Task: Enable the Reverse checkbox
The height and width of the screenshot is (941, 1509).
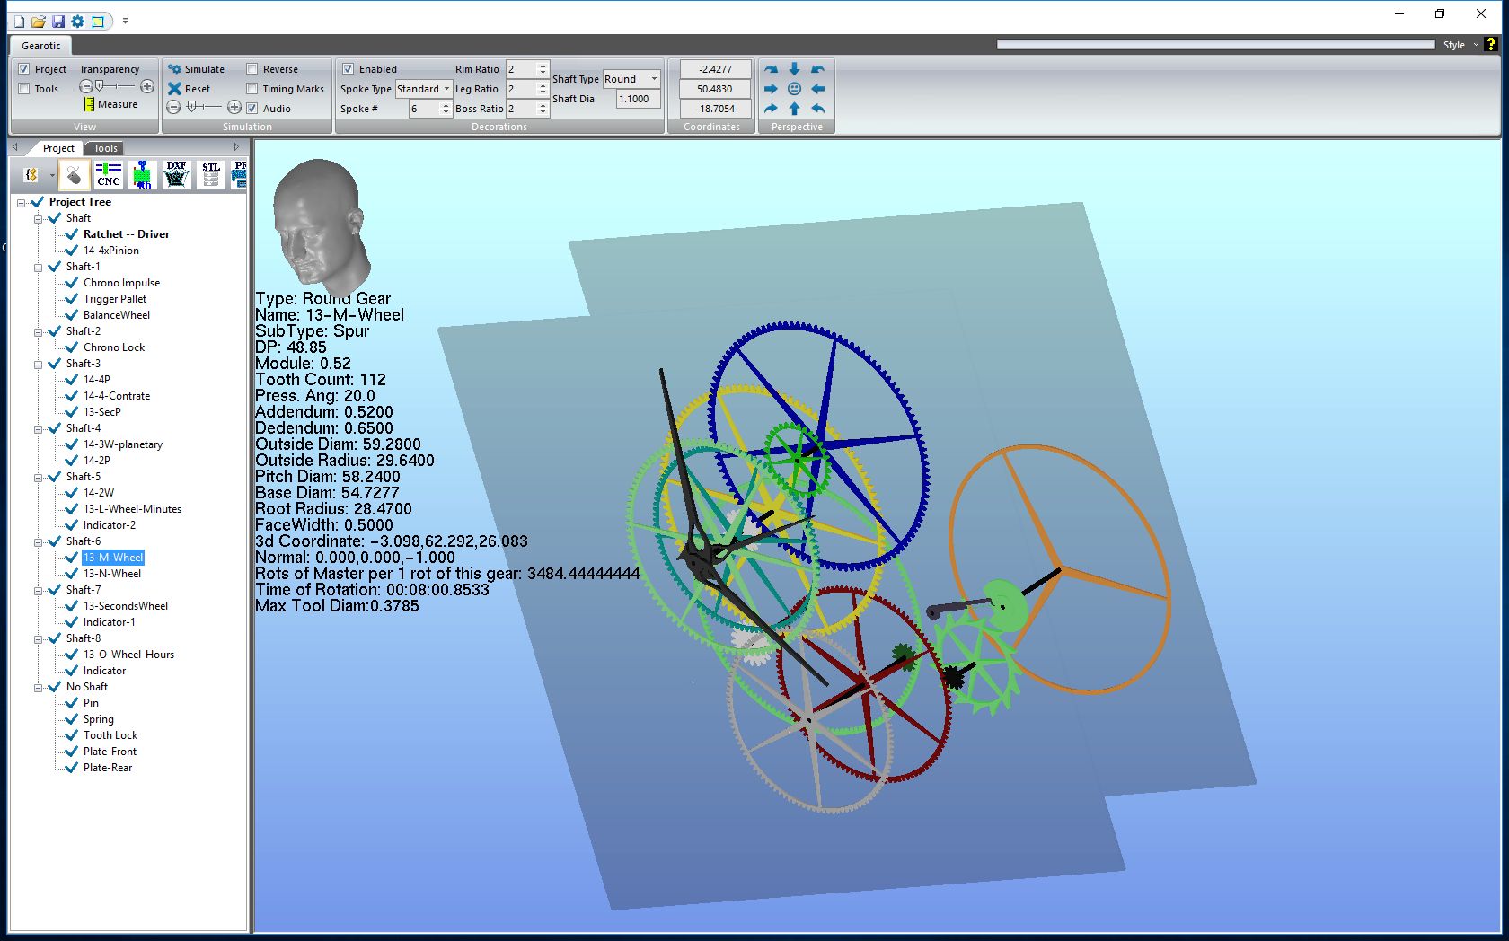Action: [252, 69]
